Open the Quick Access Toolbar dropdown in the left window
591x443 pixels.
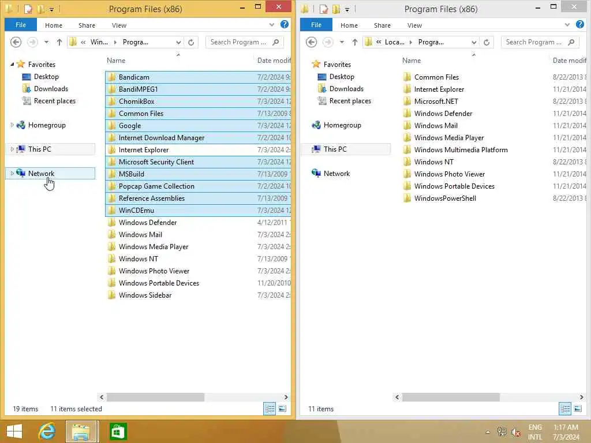tap(51, 9)
